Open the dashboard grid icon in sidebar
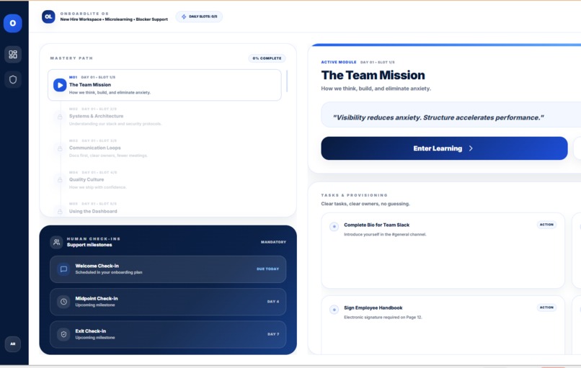This screenshot has height=368, width=581. coord(13,55)
